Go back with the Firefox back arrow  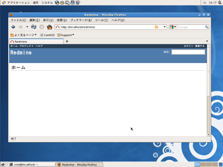pyautogui.click(x=13, y=27)
